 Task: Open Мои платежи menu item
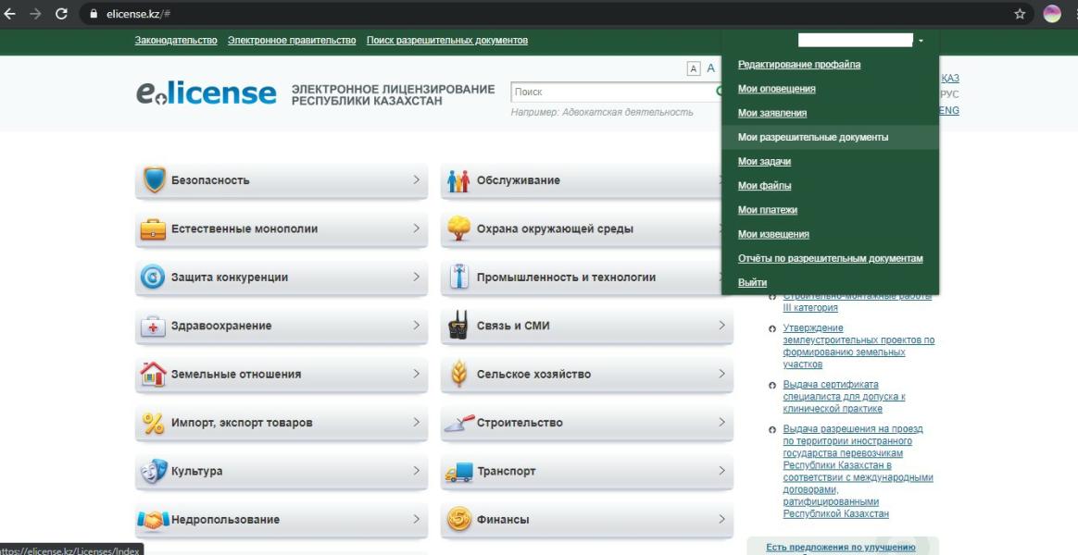(767, 209)
